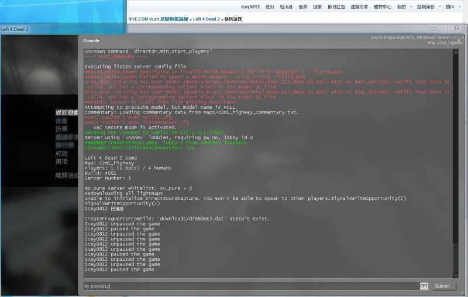Select 返回遊戲 in the game menu

[x=66, y=112]
